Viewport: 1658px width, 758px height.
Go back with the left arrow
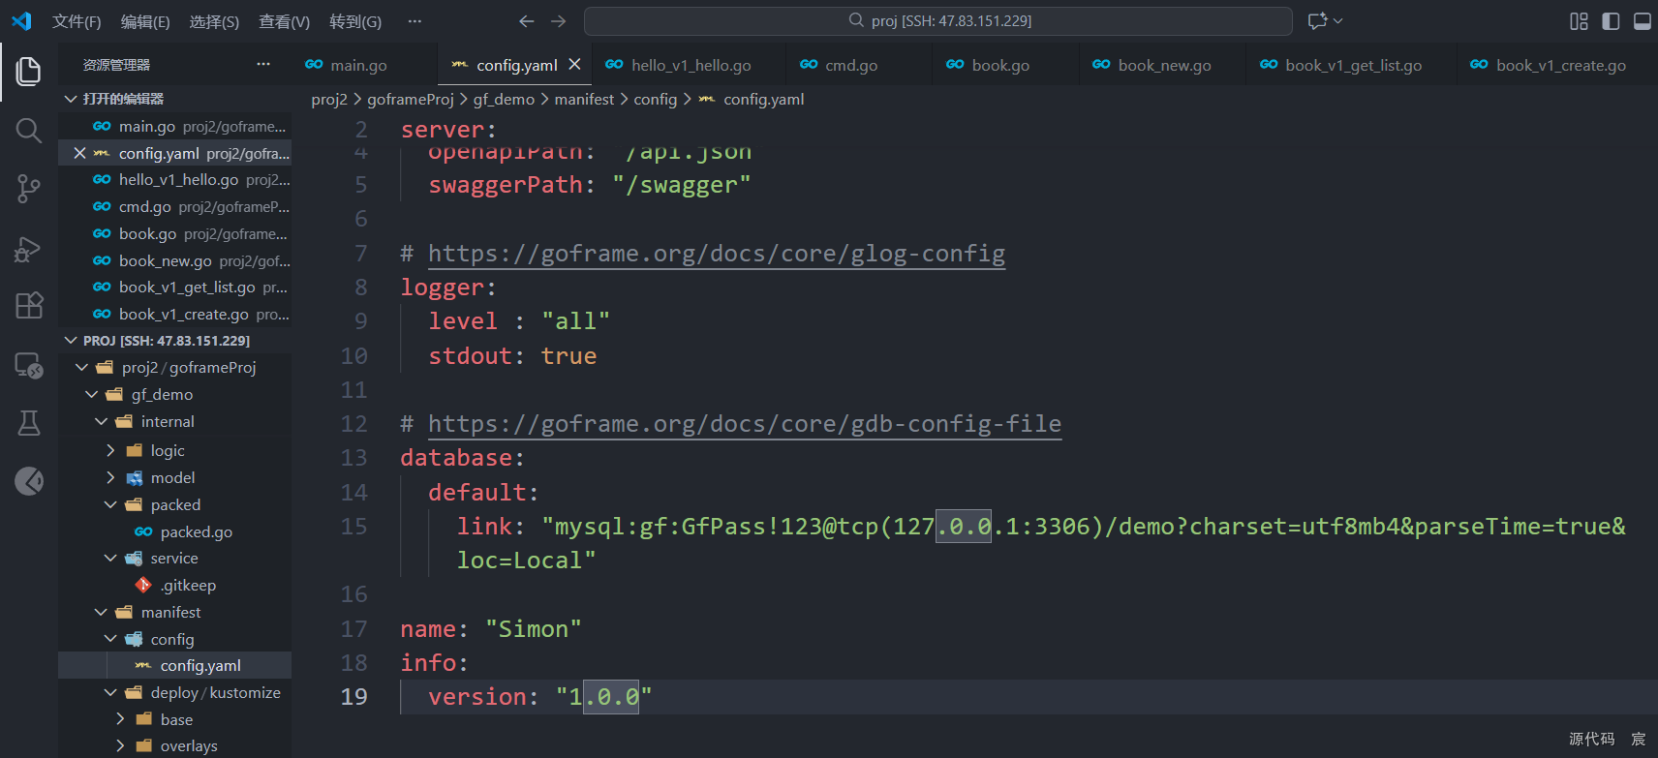526,21
